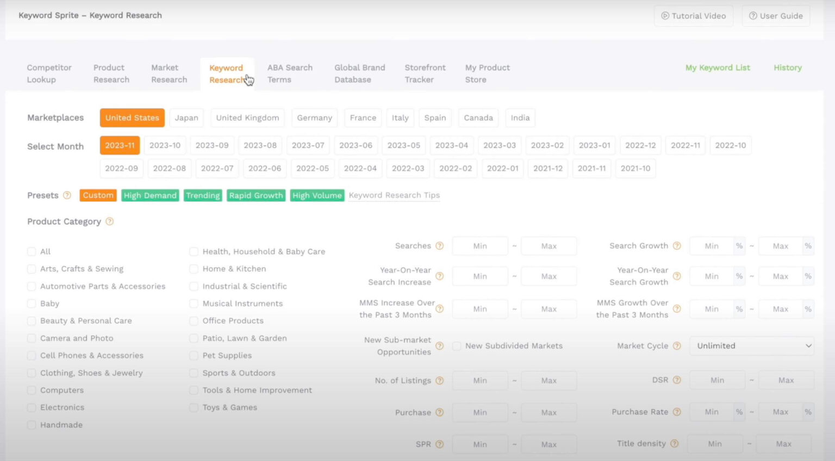Open the Keyword Research Tips link

click(394, 195)
